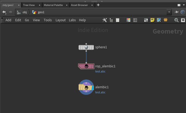Click geo1 in the path bar

[38, 12]
